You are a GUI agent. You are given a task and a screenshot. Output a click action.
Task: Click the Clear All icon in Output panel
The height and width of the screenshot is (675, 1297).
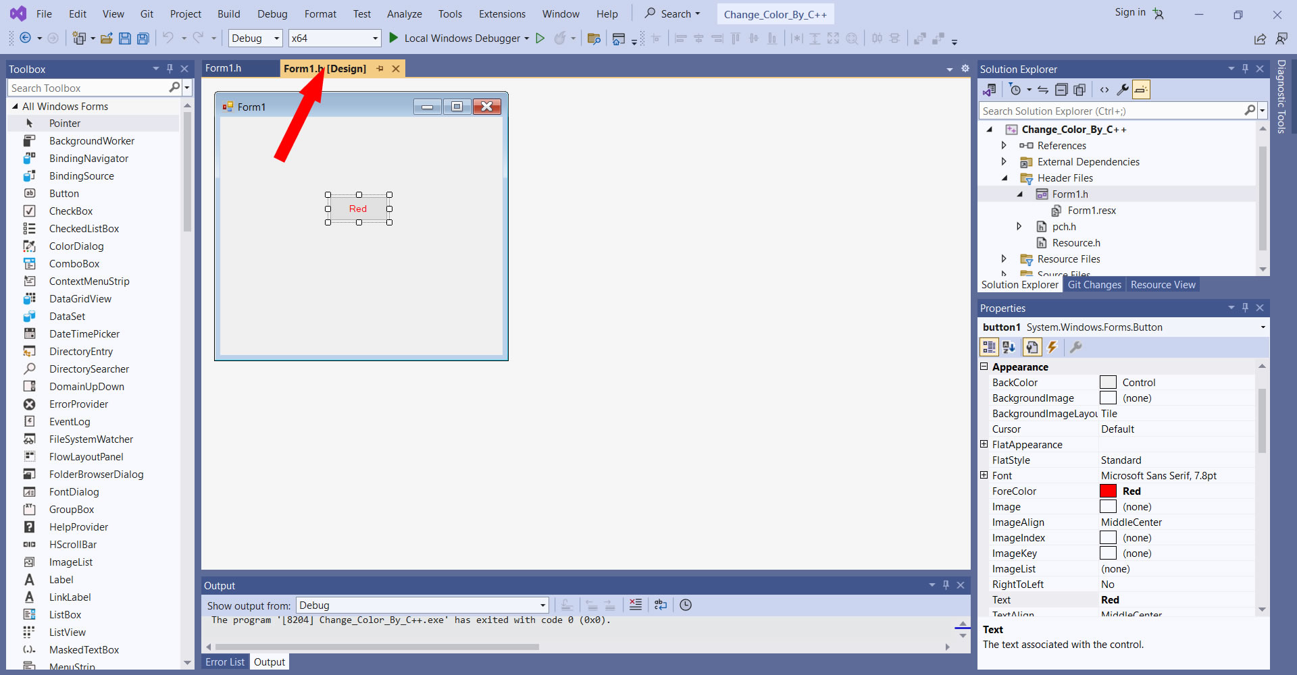point(636,605)
